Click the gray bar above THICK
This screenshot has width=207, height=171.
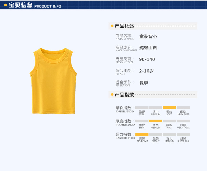point(169,121)
